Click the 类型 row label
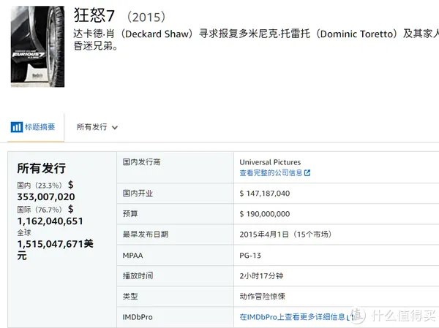 pos(130,297)
